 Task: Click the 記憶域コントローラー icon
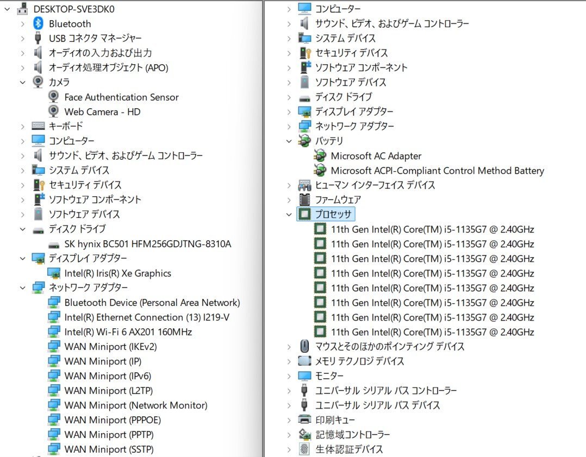point(304,434)
